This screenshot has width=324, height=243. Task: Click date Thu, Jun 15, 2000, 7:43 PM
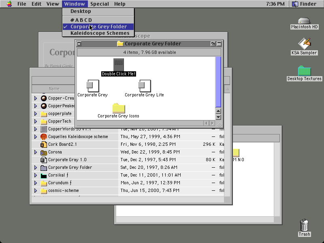tap(150, 190)
